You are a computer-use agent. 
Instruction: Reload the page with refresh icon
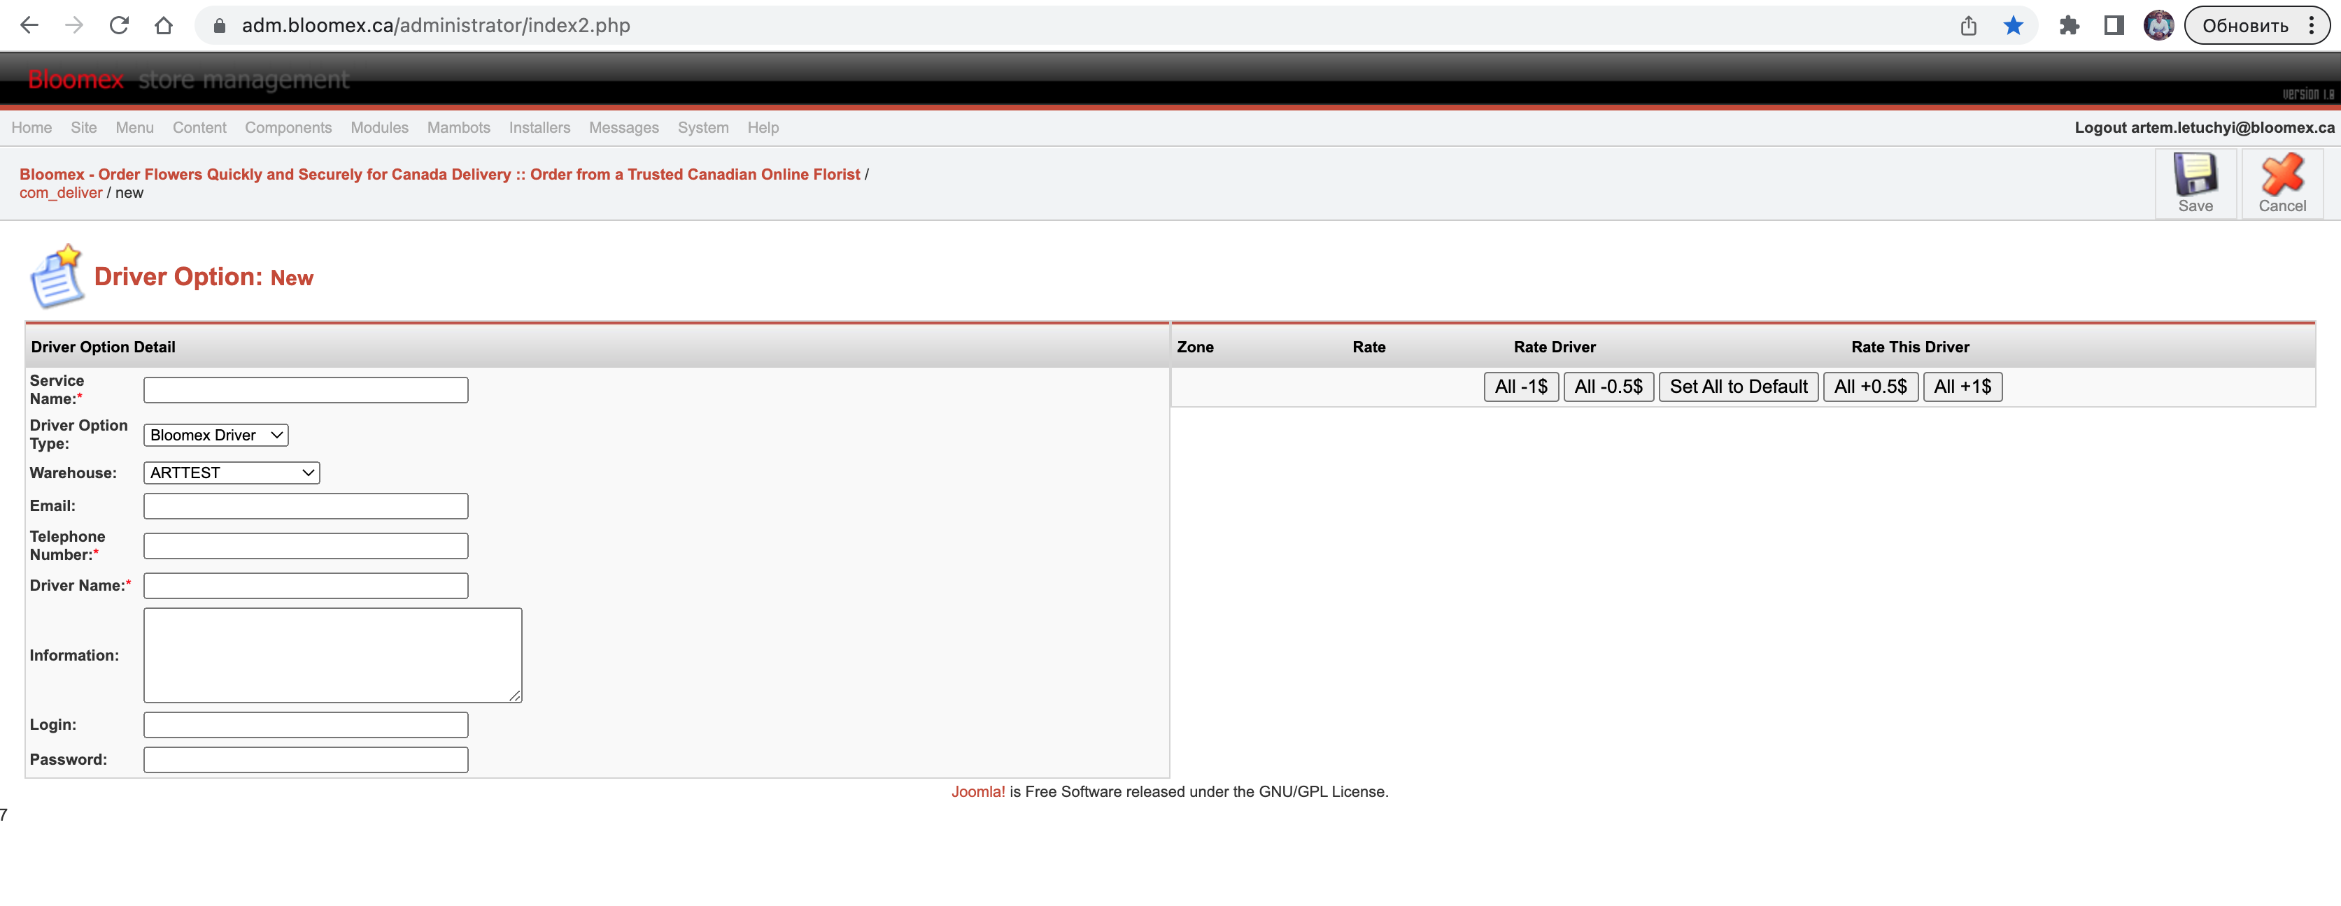[119, 25]
